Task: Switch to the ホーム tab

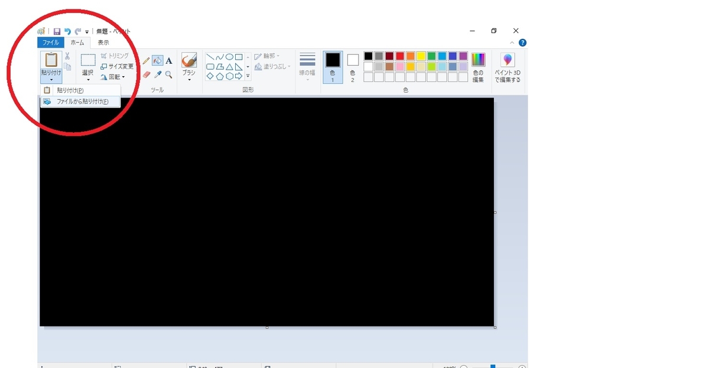Action: point(77,43)
